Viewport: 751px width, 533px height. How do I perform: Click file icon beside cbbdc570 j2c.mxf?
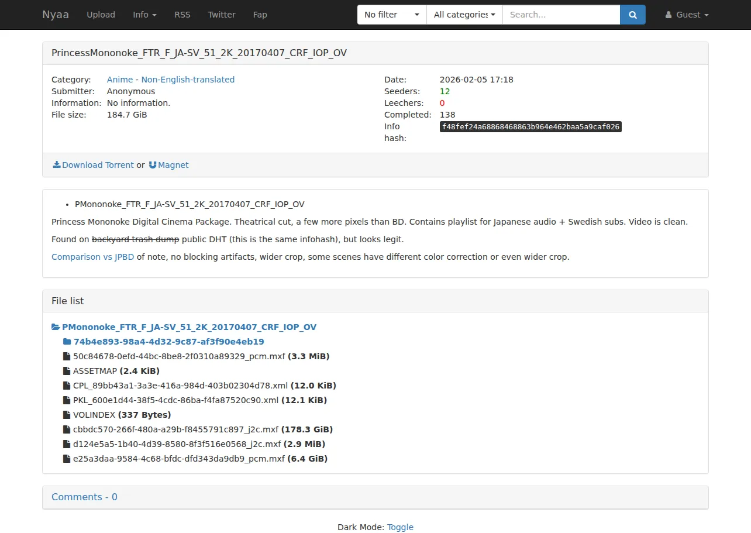(67, 429)
